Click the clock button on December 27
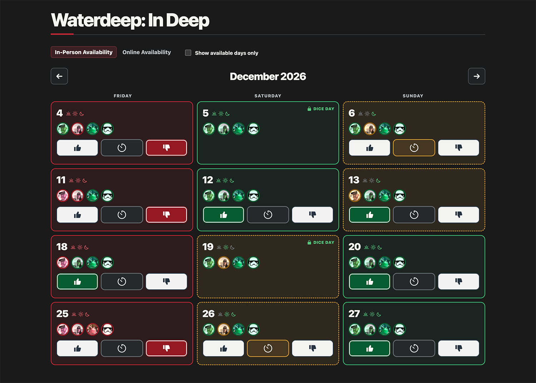 pyautogui.click(x=414, y=348)
